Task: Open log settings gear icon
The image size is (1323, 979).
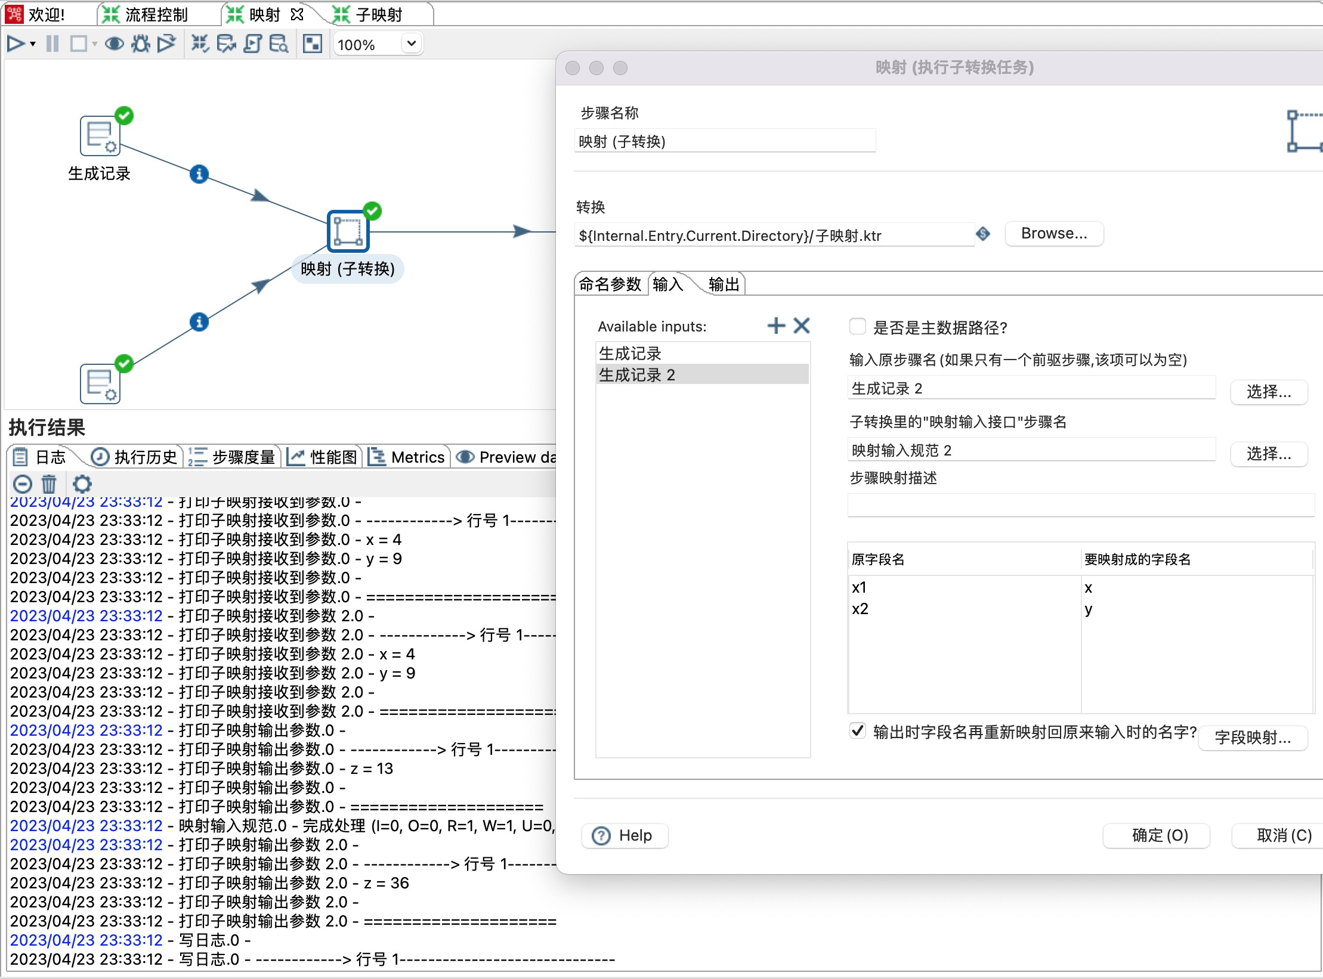Action: tap(82, 484)
